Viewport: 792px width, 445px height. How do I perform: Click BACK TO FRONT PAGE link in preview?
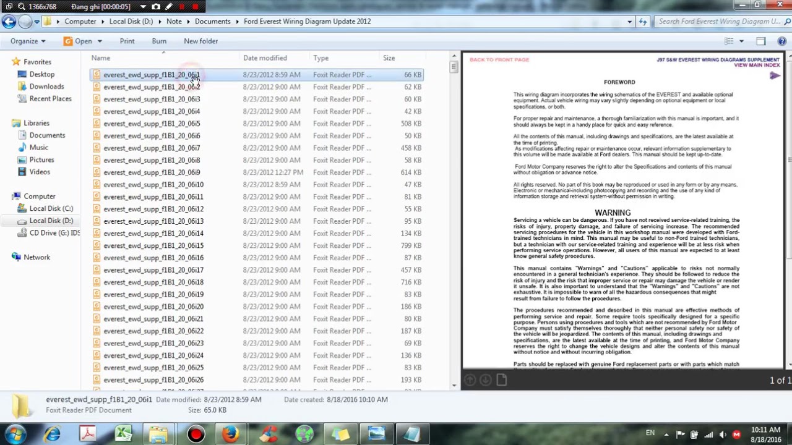499,60
